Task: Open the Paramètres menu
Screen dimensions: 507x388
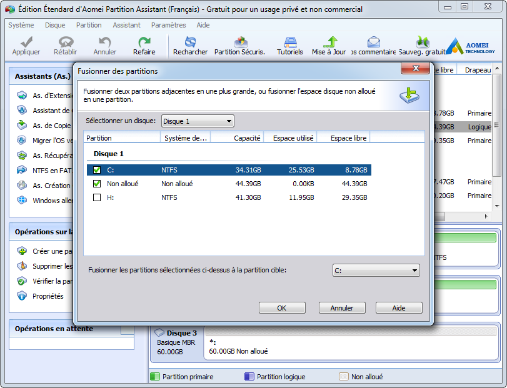Action: pyautogui.click(x=168, y=25)
